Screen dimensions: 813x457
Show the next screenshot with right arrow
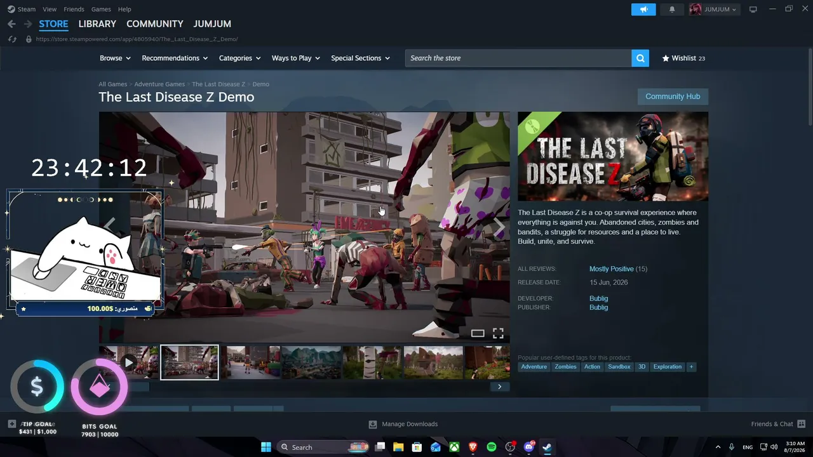[499, 227]
